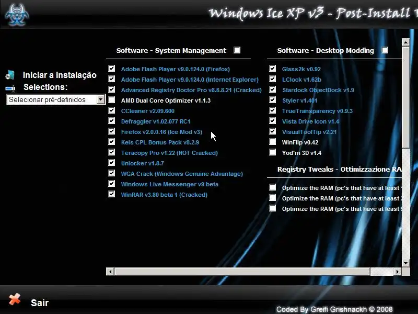Screen dimensions: 418x314
Task: Click Coded By Greifi Grishnackh credit text
Action: pos(334,309)
